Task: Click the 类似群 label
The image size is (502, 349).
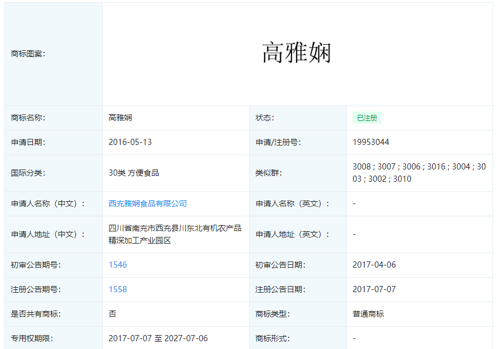Action: [x=269, y=173]
